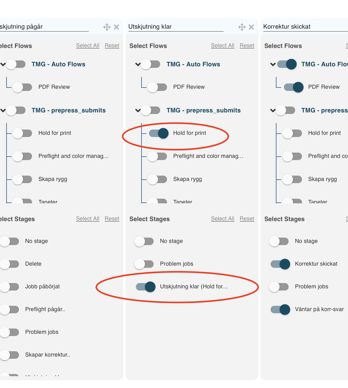Disable Hold for print in Utskjutning klar

[159, 133]
